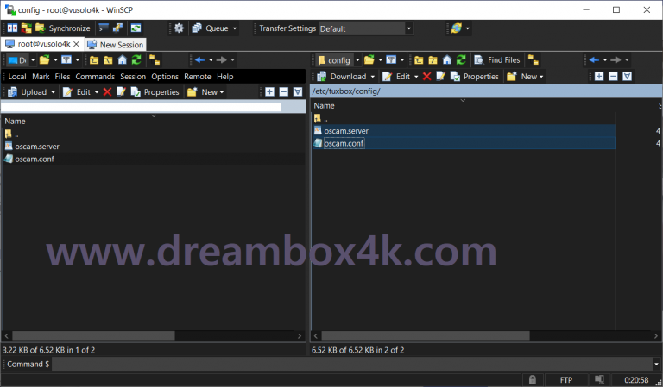Go to local parent directory icon

(94, 60)
